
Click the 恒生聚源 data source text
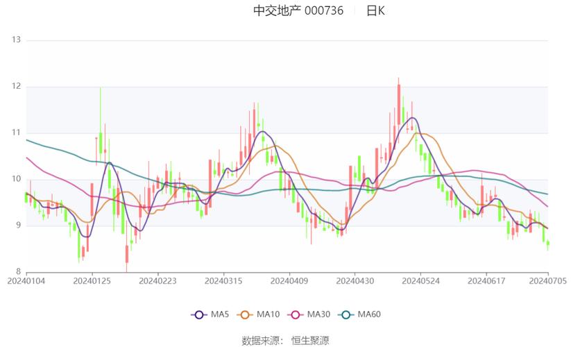(x=310, y=340)
